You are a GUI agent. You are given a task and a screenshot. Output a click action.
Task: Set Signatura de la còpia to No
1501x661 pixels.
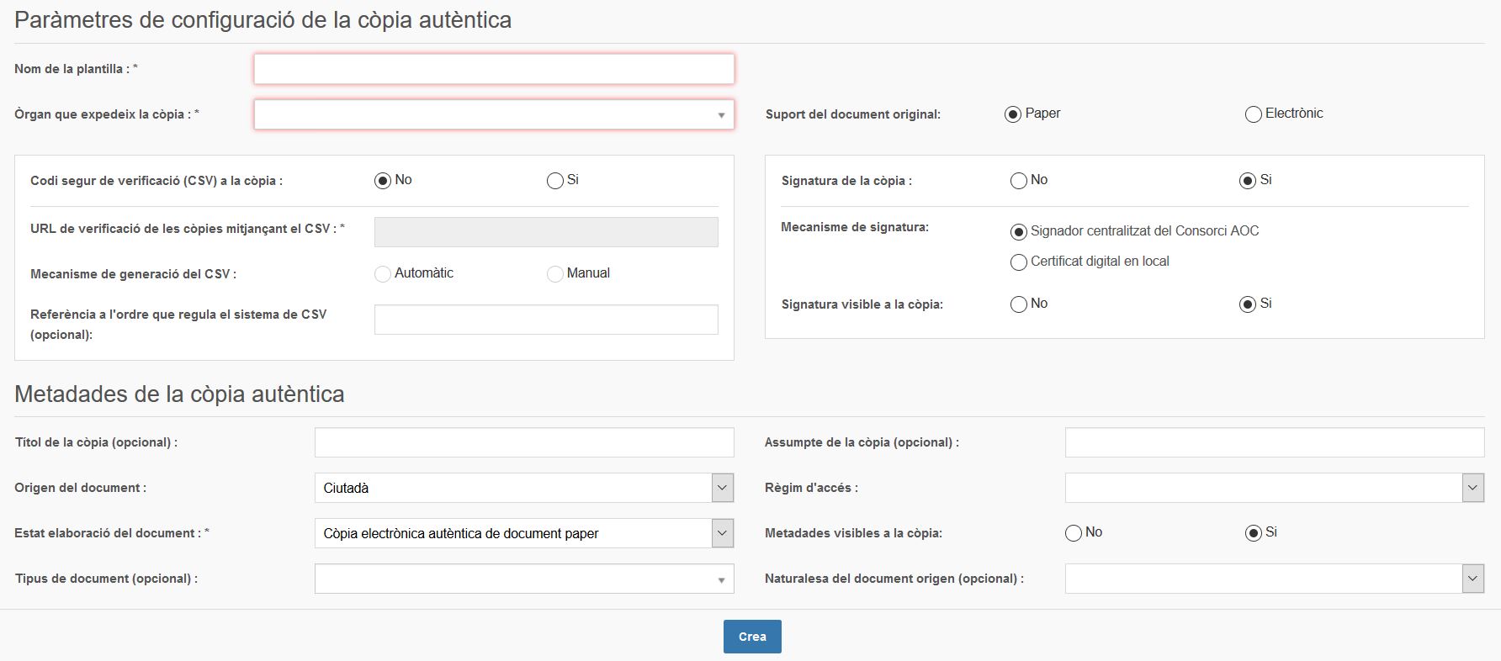click(x=1018, y=181)
